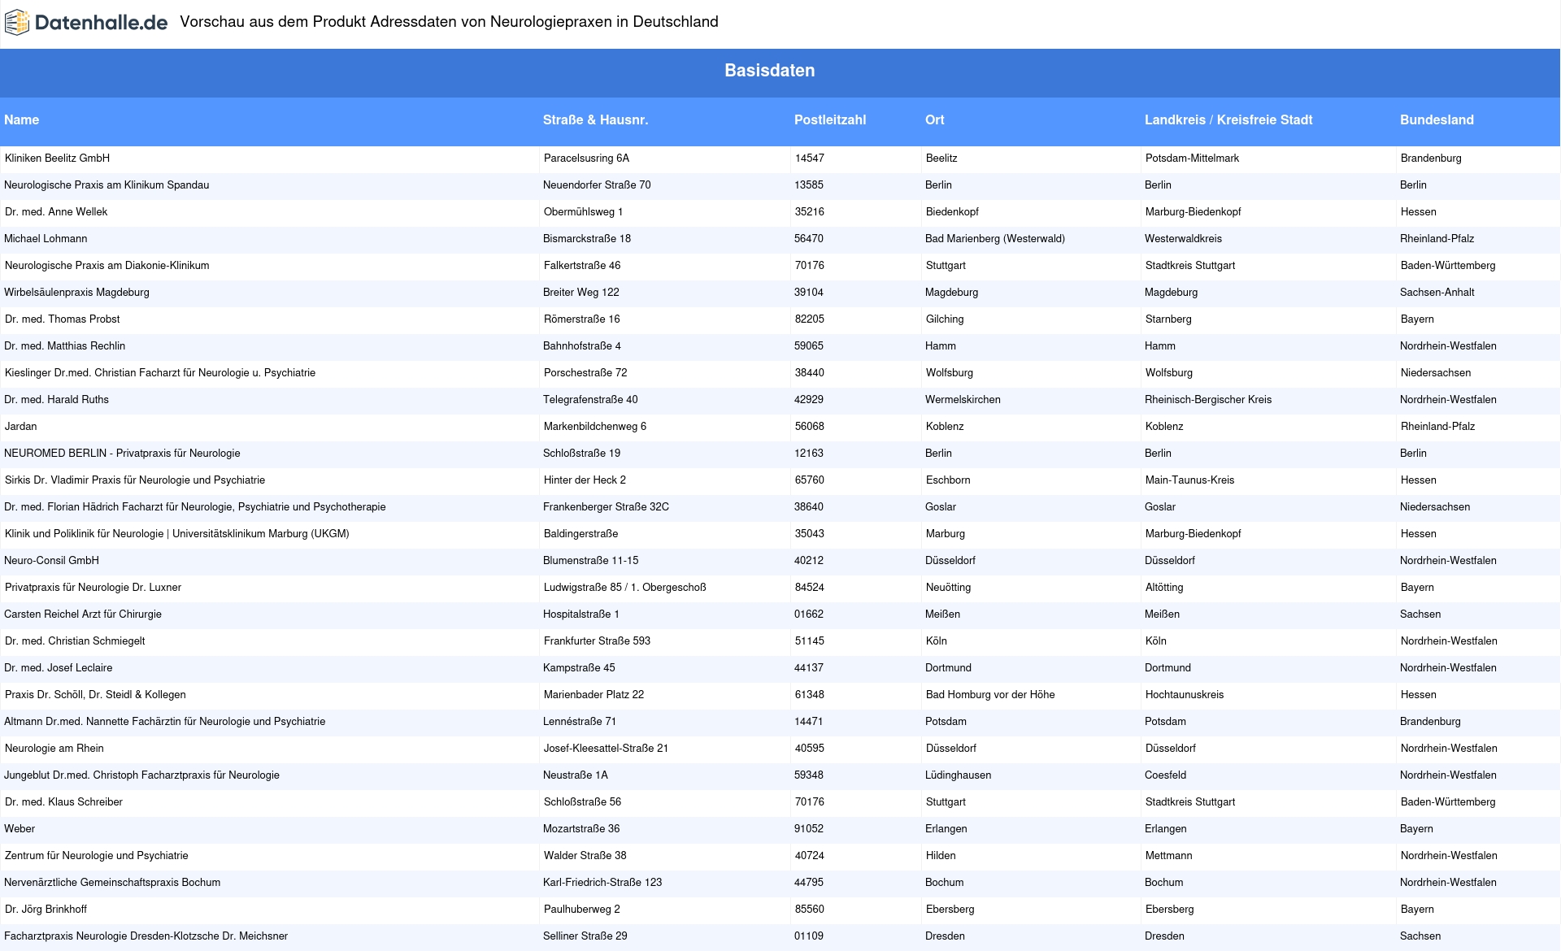Screen dimensions: 1561x951
Task: Select Dr. med. Harald Ruths
Action: pos(56,400)
